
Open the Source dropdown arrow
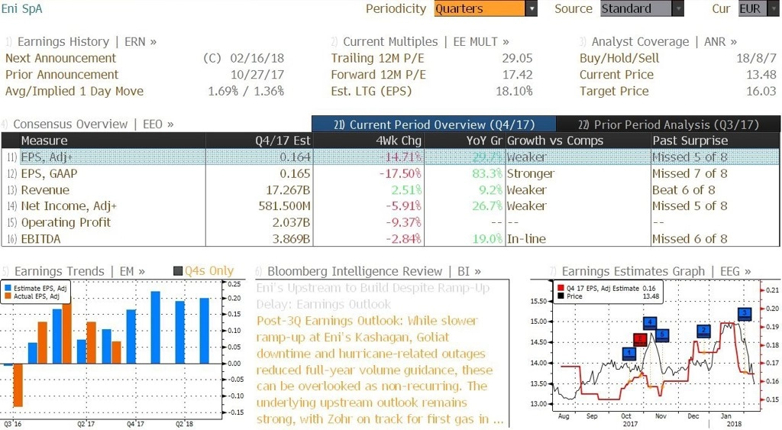point(678,8)
